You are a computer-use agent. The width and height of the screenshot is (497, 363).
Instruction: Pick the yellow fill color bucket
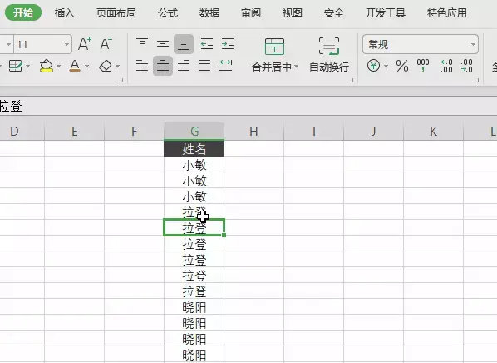coord(47,66)
